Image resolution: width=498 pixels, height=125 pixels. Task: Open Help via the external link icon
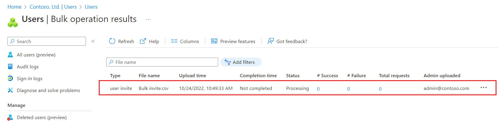(143, 41)
